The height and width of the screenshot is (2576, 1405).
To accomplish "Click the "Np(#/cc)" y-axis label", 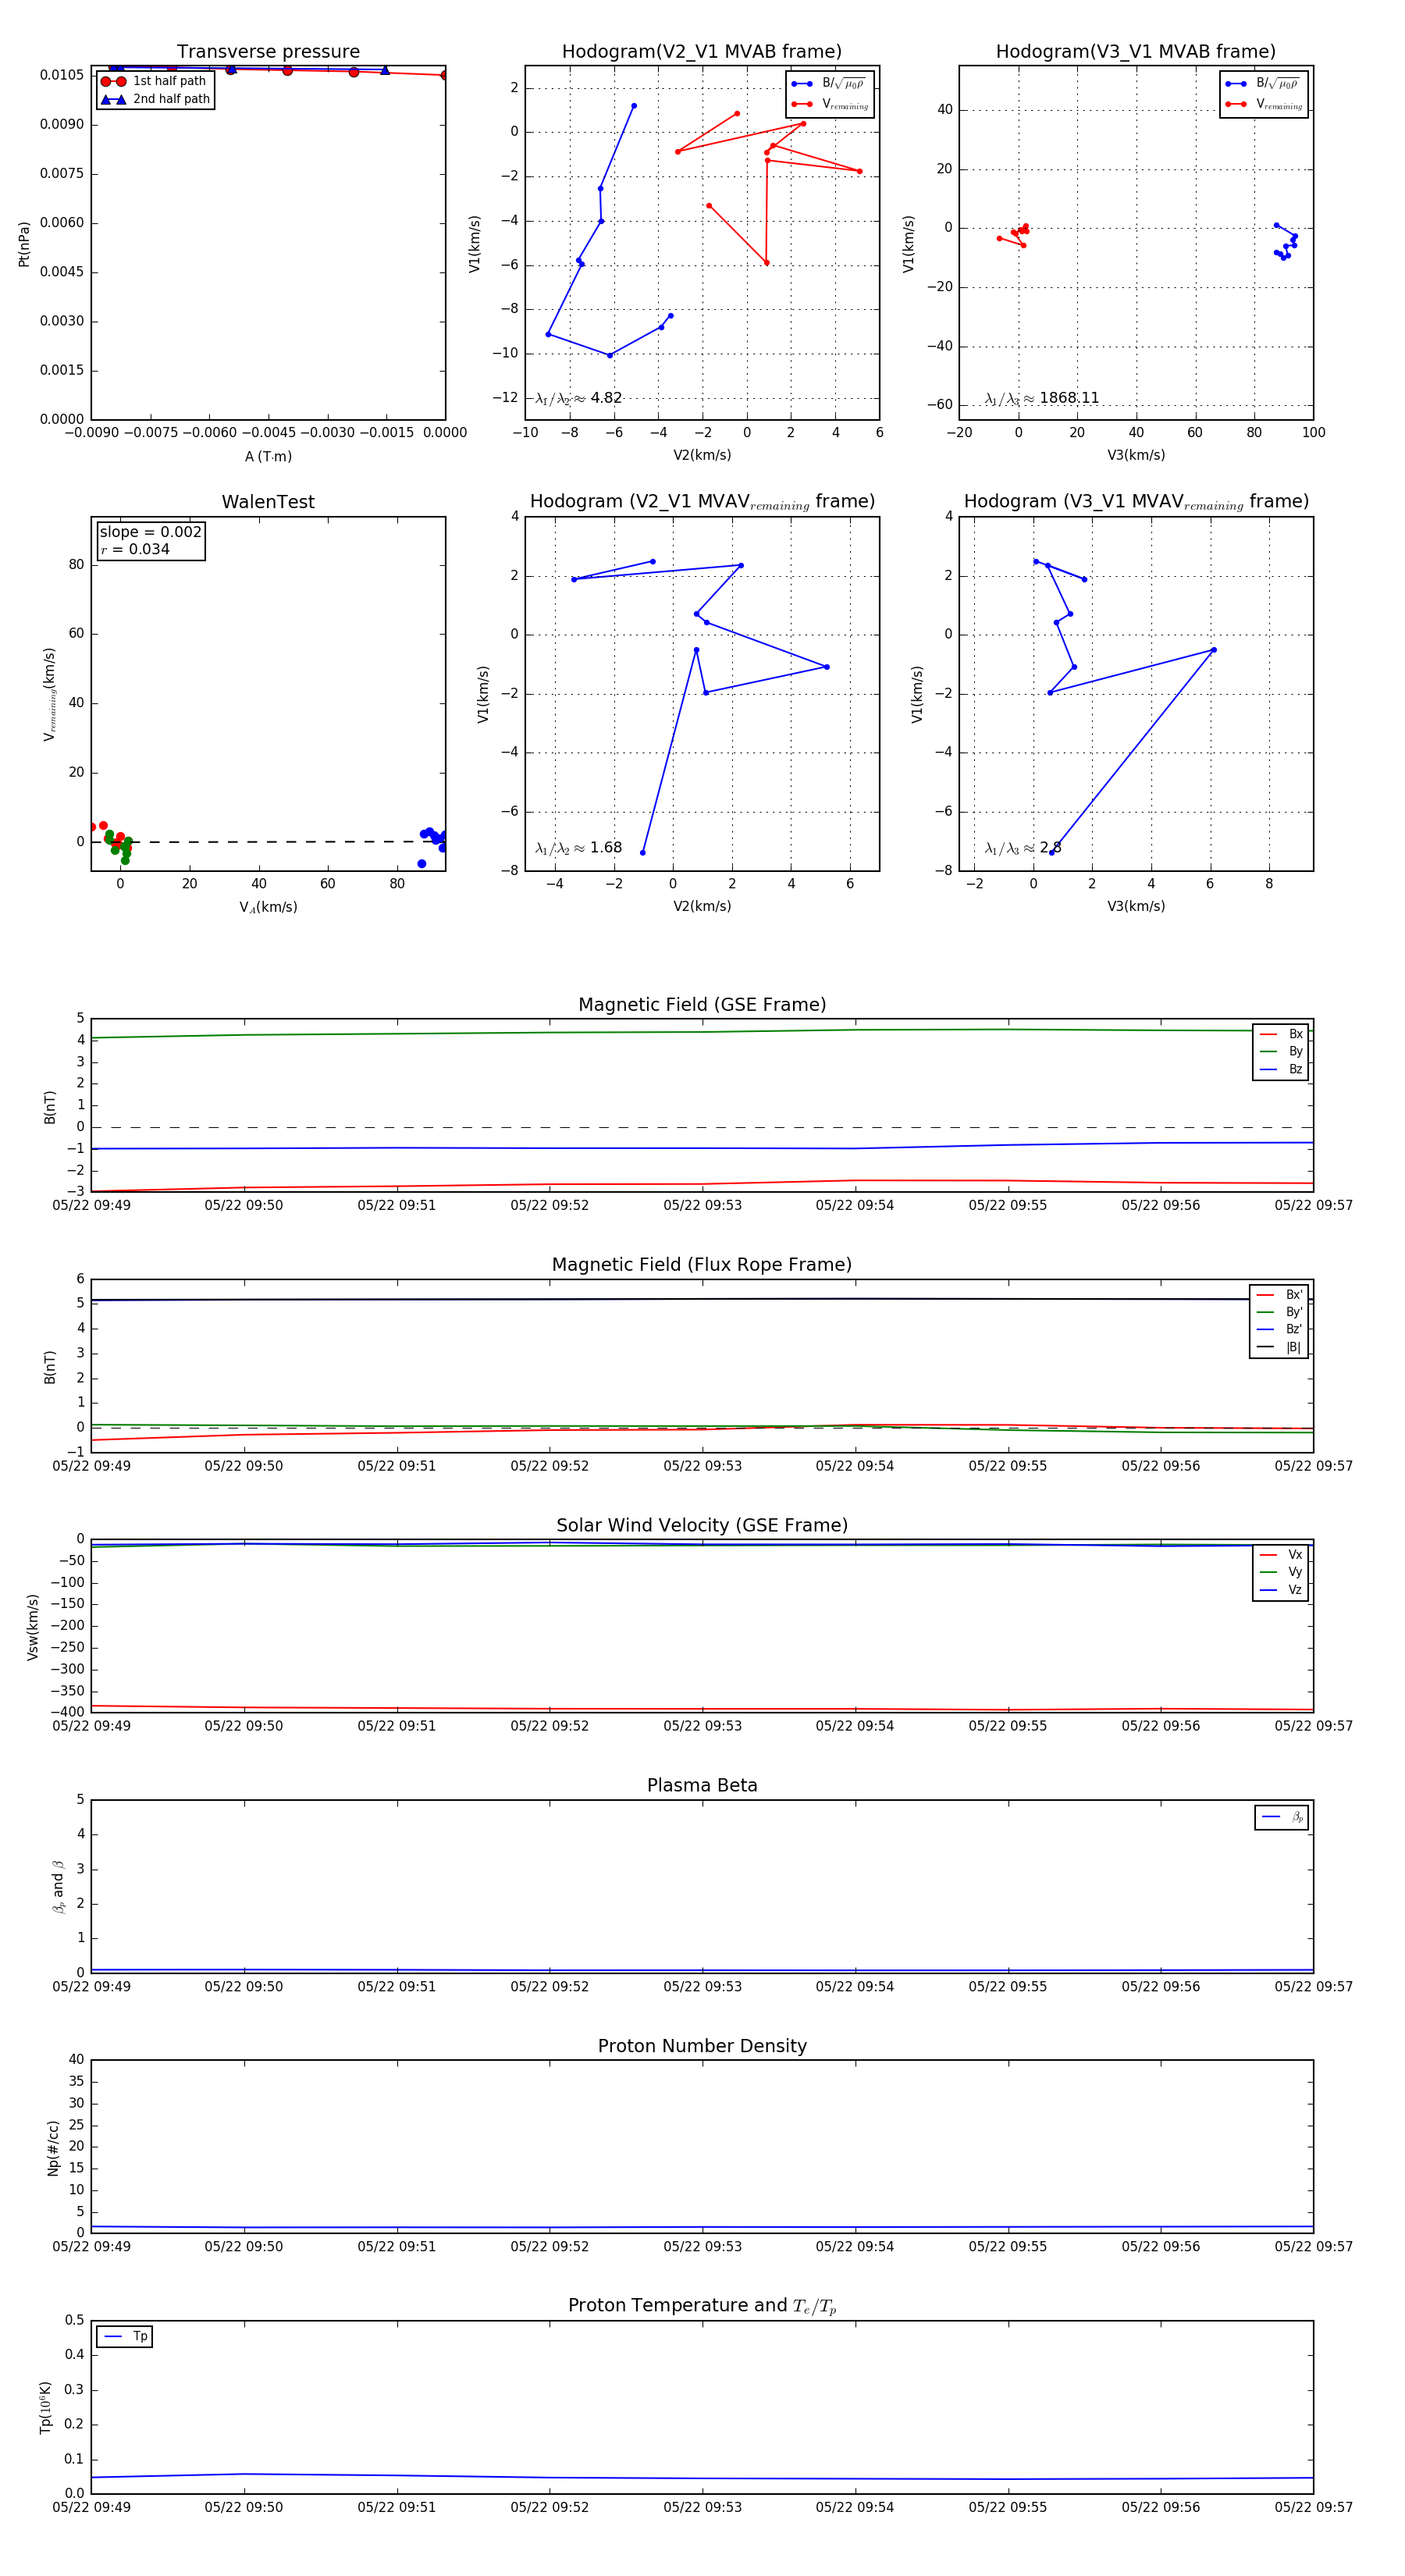I will (53, 2148).
